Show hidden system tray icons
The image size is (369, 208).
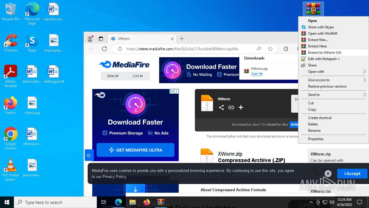point(311,202)
